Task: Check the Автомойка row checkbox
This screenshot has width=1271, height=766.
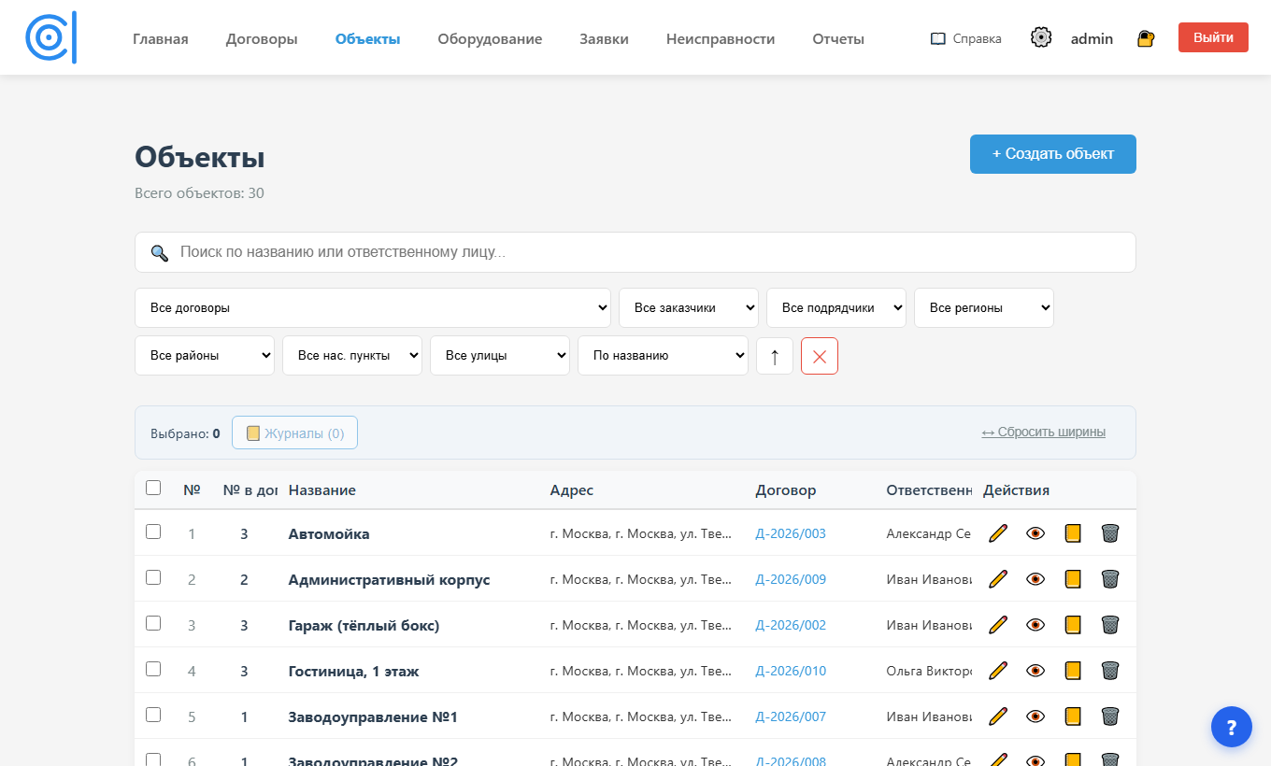Action: (x=153, y=532)
